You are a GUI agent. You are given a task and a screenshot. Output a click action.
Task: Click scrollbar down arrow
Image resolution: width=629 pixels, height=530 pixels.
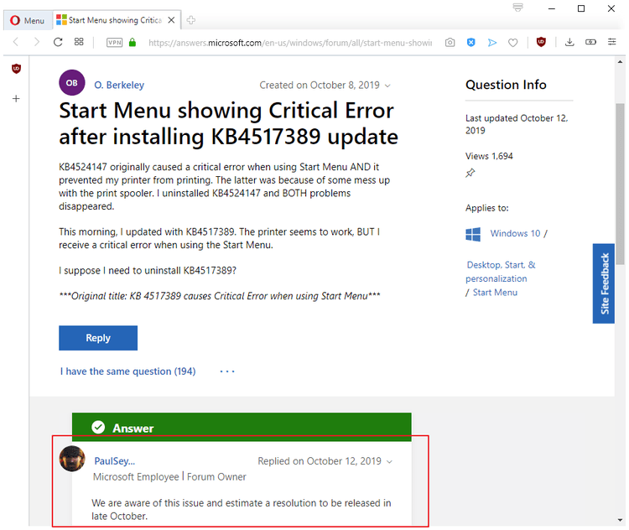point(620,520)
